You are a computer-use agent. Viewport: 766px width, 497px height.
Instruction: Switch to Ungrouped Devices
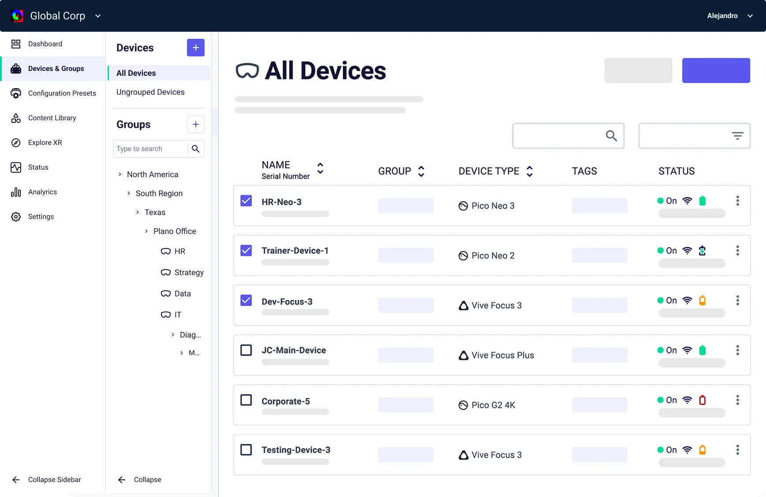click(150, 92)
